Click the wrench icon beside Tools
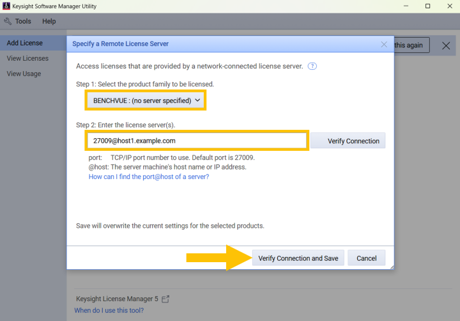Viewport: 460px width, 321px height. [8, 21]
